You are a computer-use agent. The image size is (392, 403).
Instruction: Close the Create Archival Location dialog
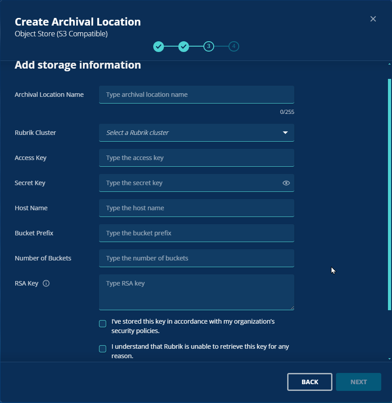[x=373, y=19]
